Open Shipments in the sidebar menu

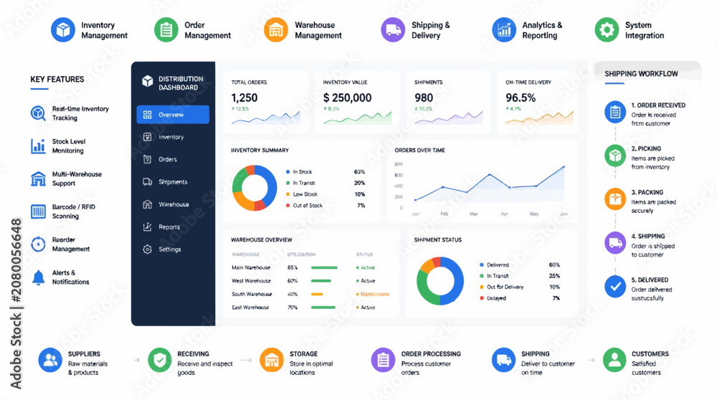tap(173, 182)
